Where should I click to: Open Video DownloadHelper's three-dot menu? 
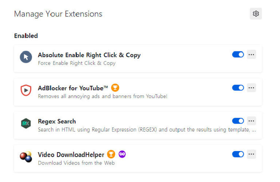tap(251, 154)
